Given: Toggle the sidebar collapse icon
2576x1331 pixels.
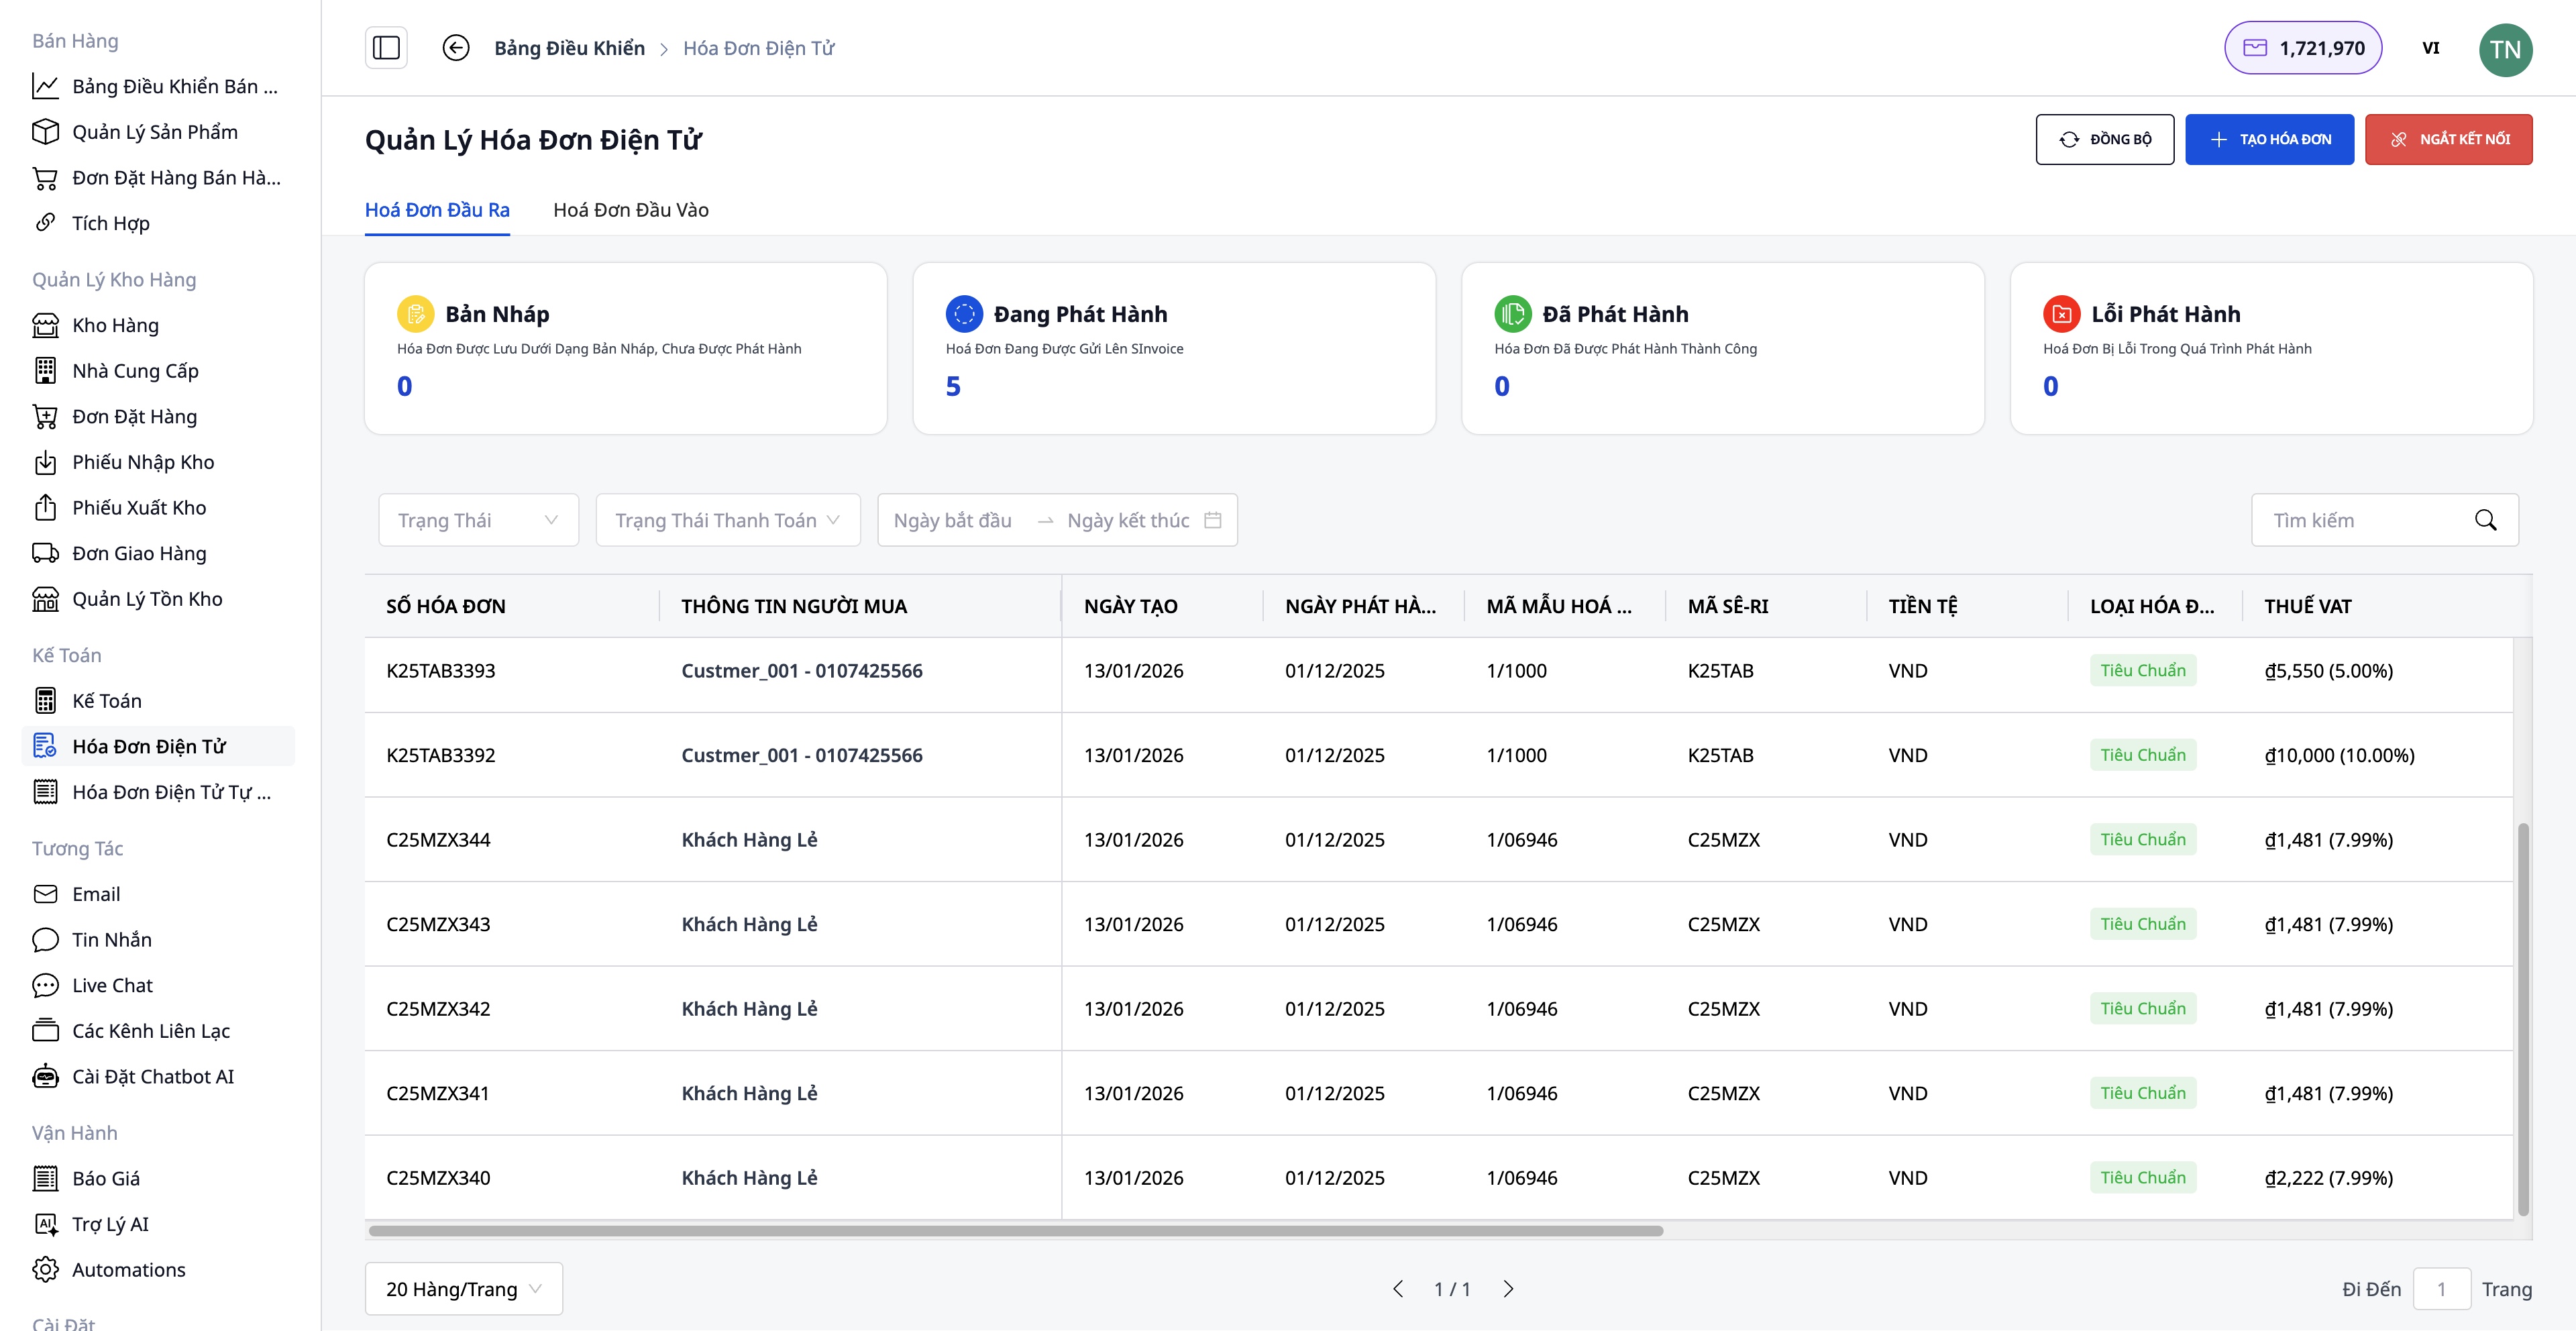Looking at the screenshot, I should click(x=386, y=48).
